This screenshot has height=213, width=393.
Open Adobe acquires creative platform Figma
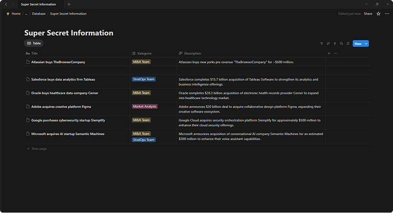[x=61, y=106]
